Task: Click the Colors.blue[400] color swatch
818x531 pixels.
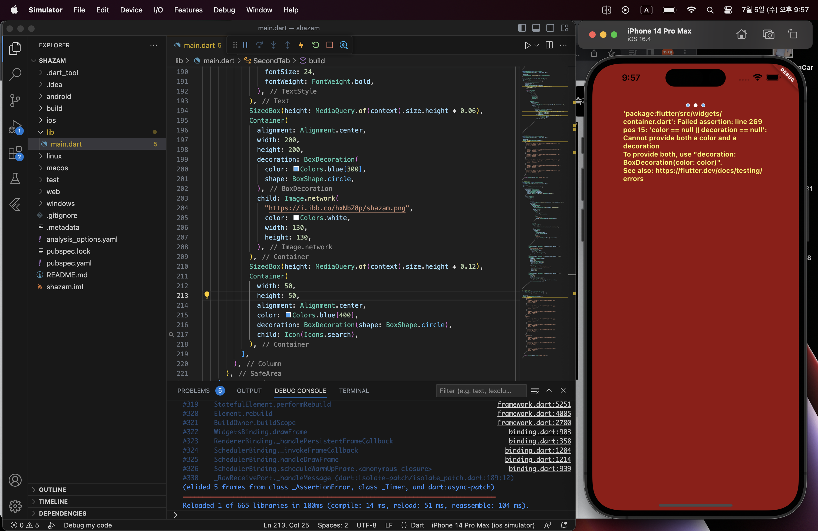Action: (x=288, y=315)
